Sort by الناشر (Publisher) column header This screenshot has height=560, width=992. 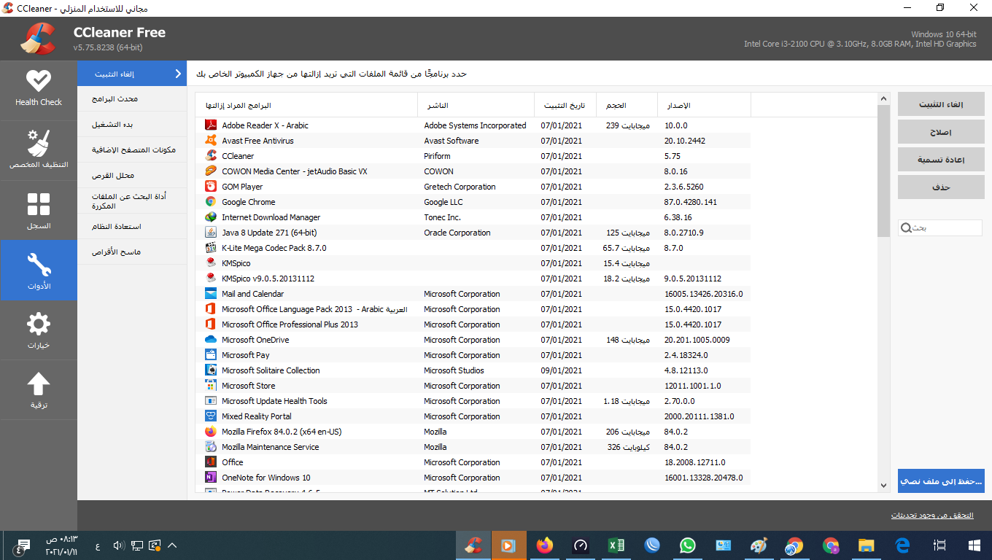coord(476,106)
